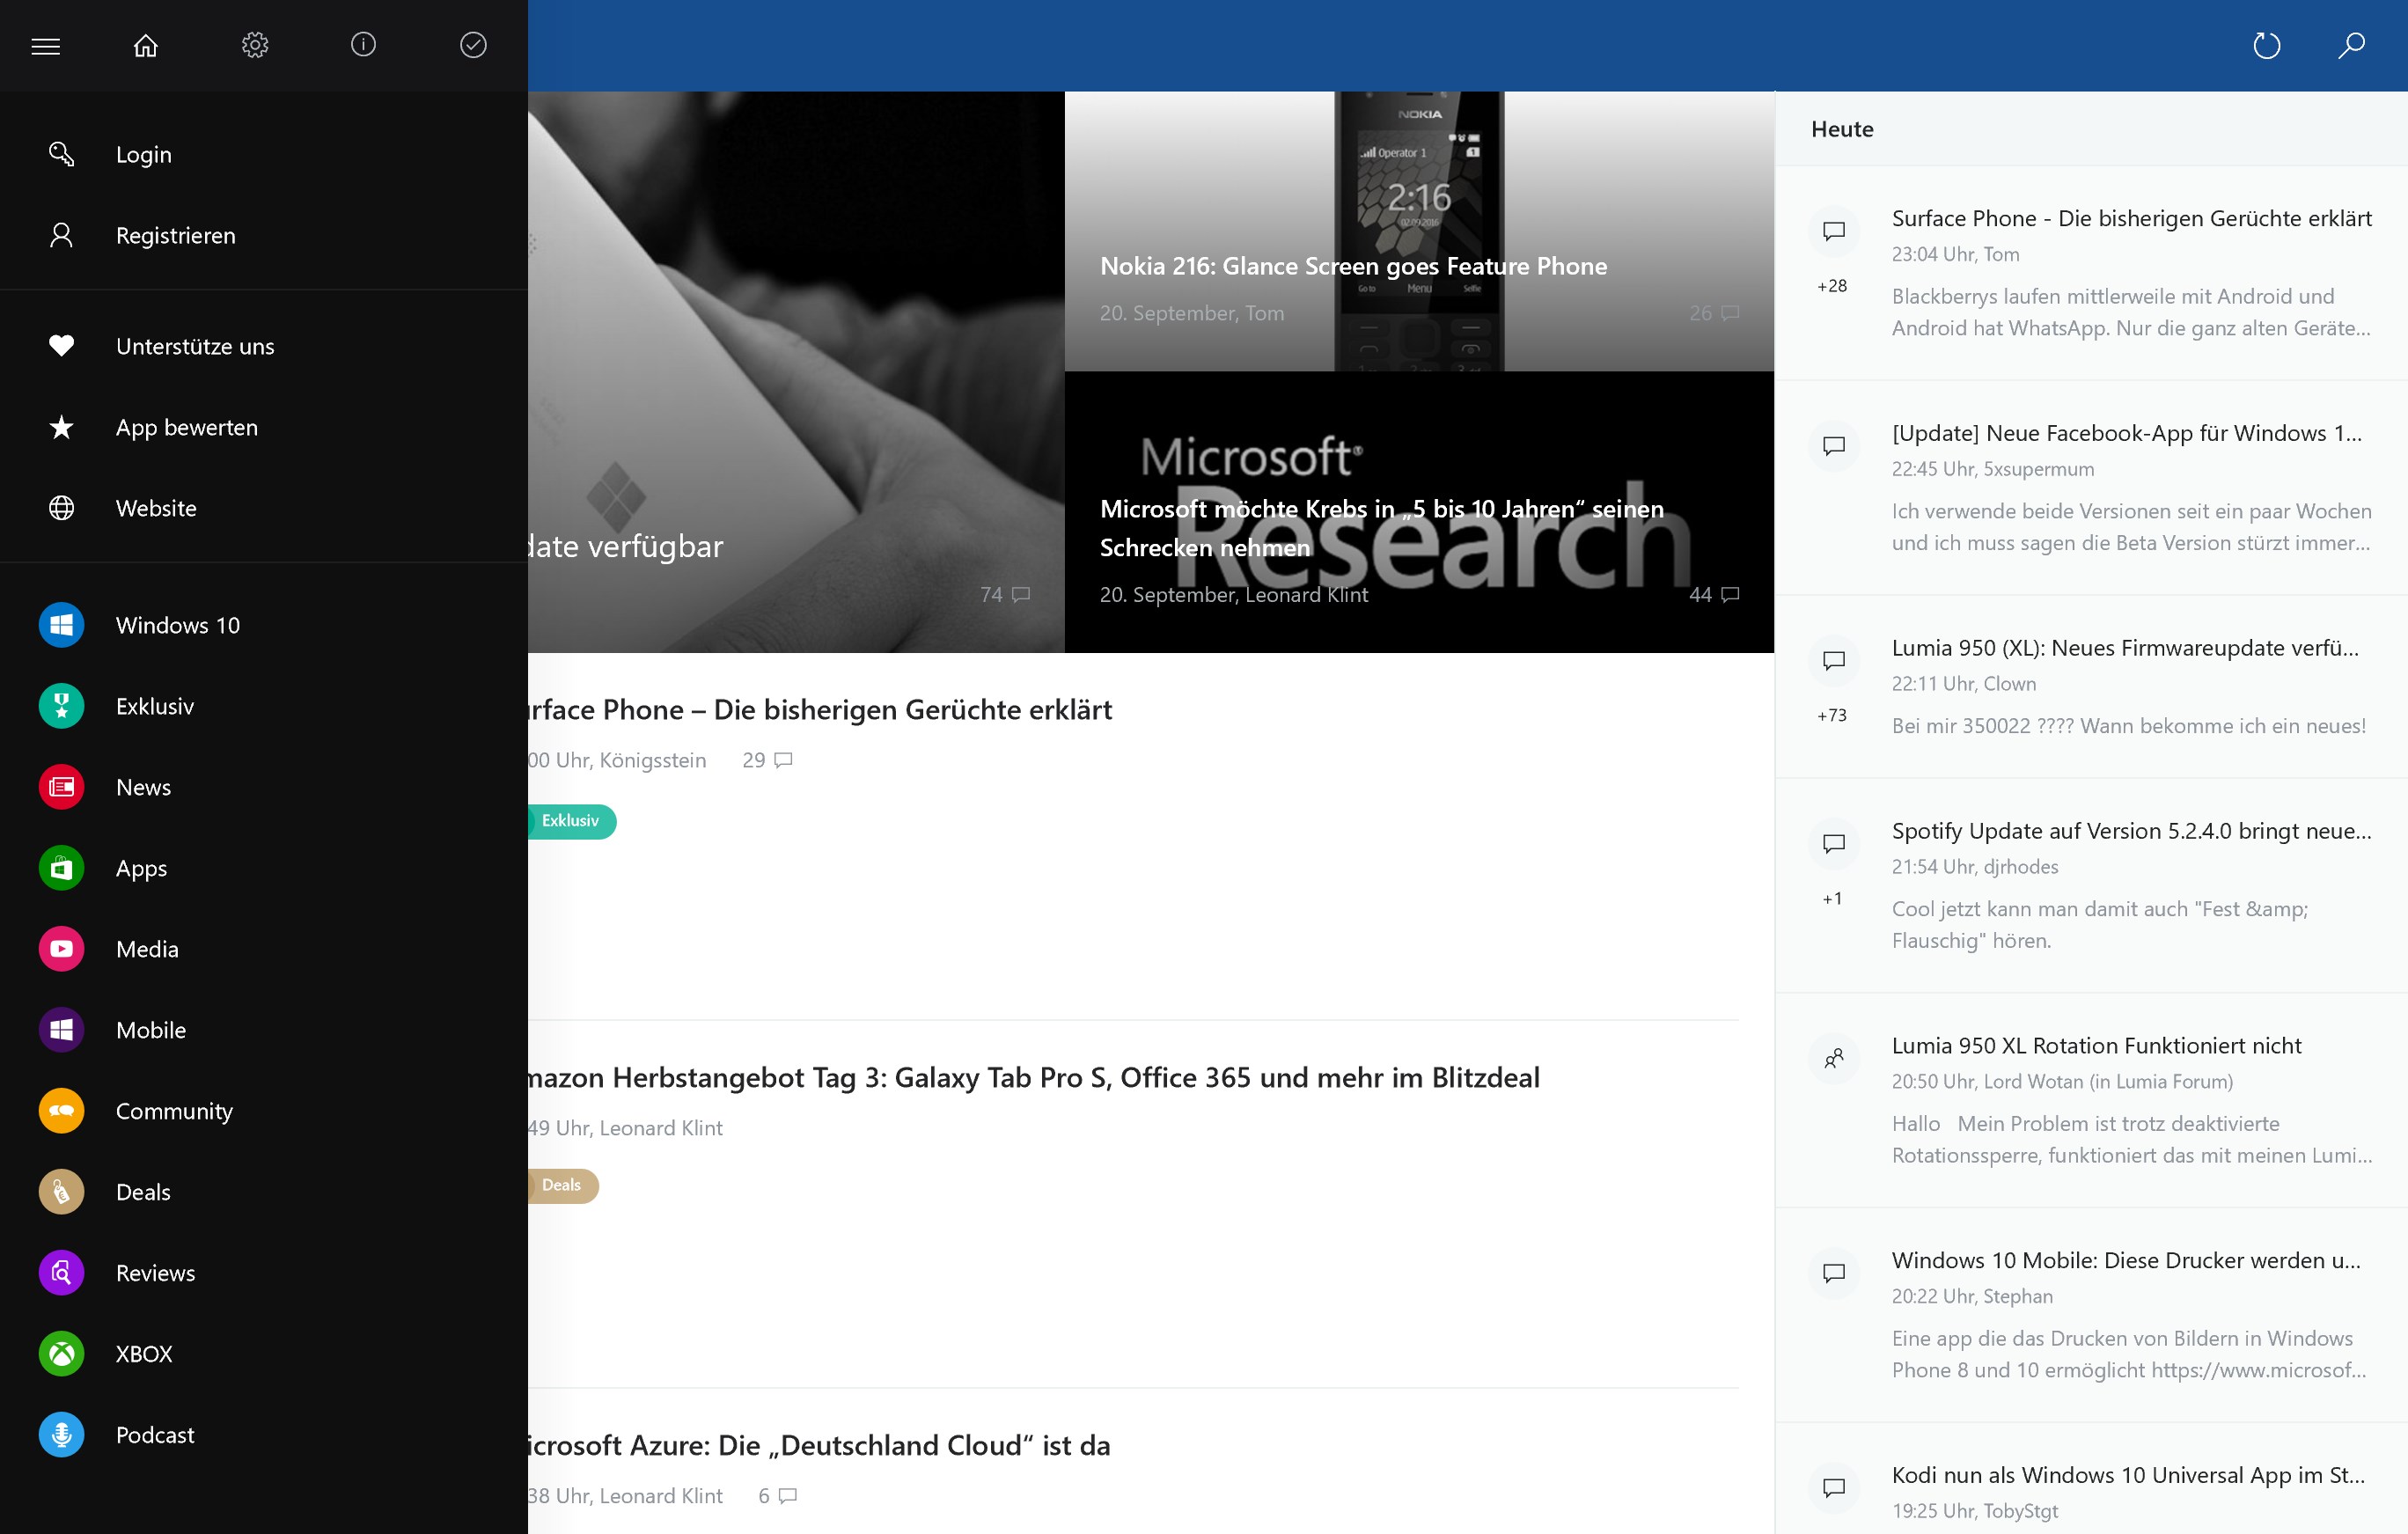Open Lumia 950 XL Rotation forum post
This screenshot has height=1534, width=2408.
pyautogui.click(x=2096, y=1046)
